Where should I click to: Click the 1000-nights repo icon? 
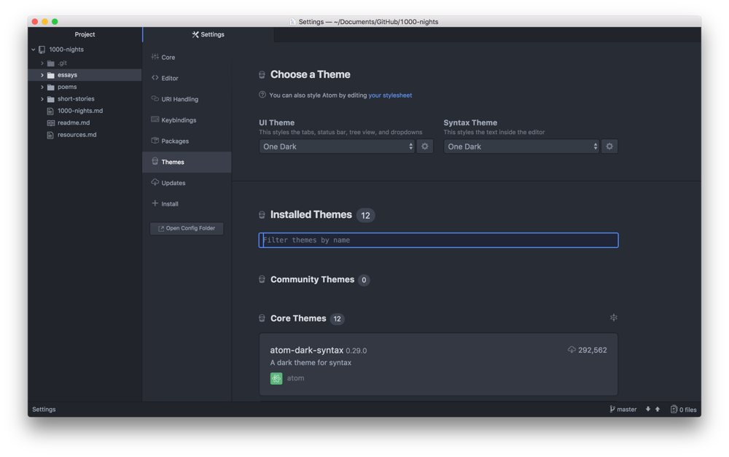(42, 50)
